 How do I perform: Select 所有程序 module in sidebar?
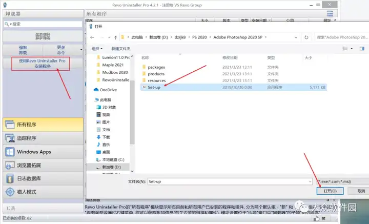tap(43, 125)
